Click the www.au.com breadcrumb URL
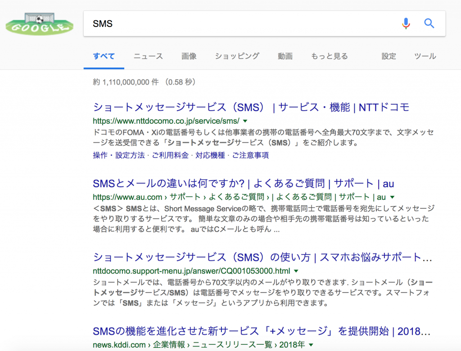The image size is (461, 351). tap(240, 197)
